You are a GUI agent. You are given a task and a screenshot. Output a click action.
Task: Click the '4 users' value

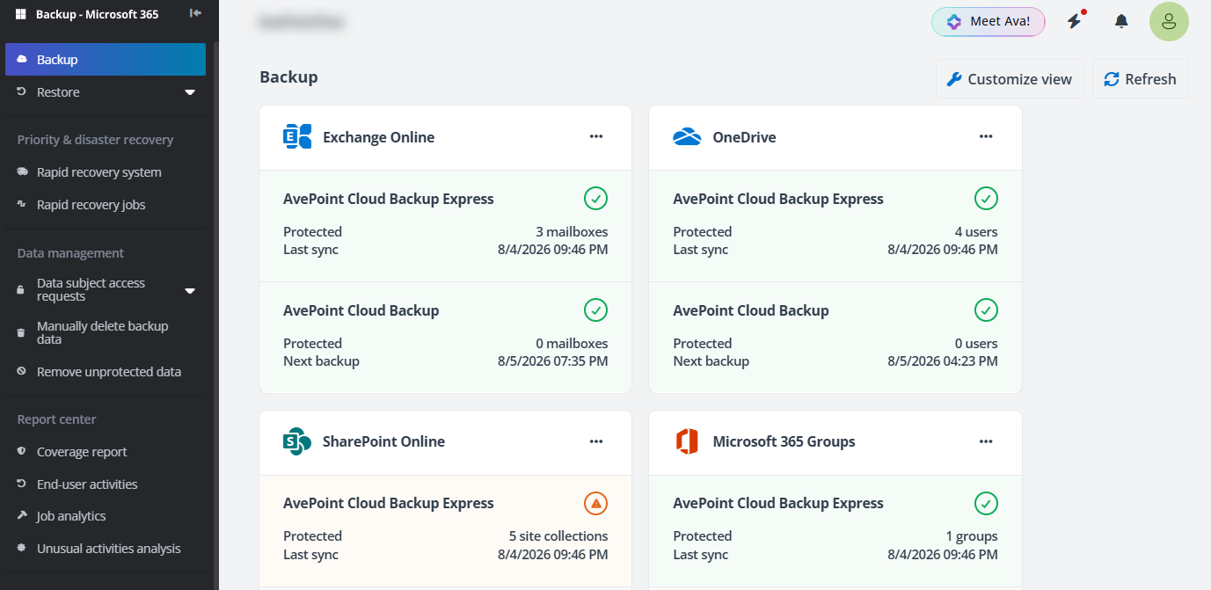tap(974, 232)
